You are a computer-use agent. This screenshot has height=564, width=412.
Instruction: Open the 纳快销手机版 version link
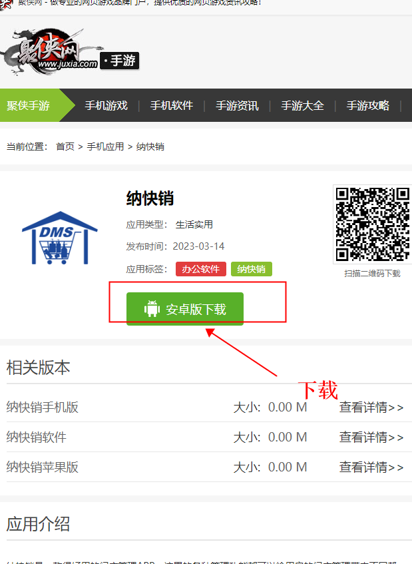[43, 407]
